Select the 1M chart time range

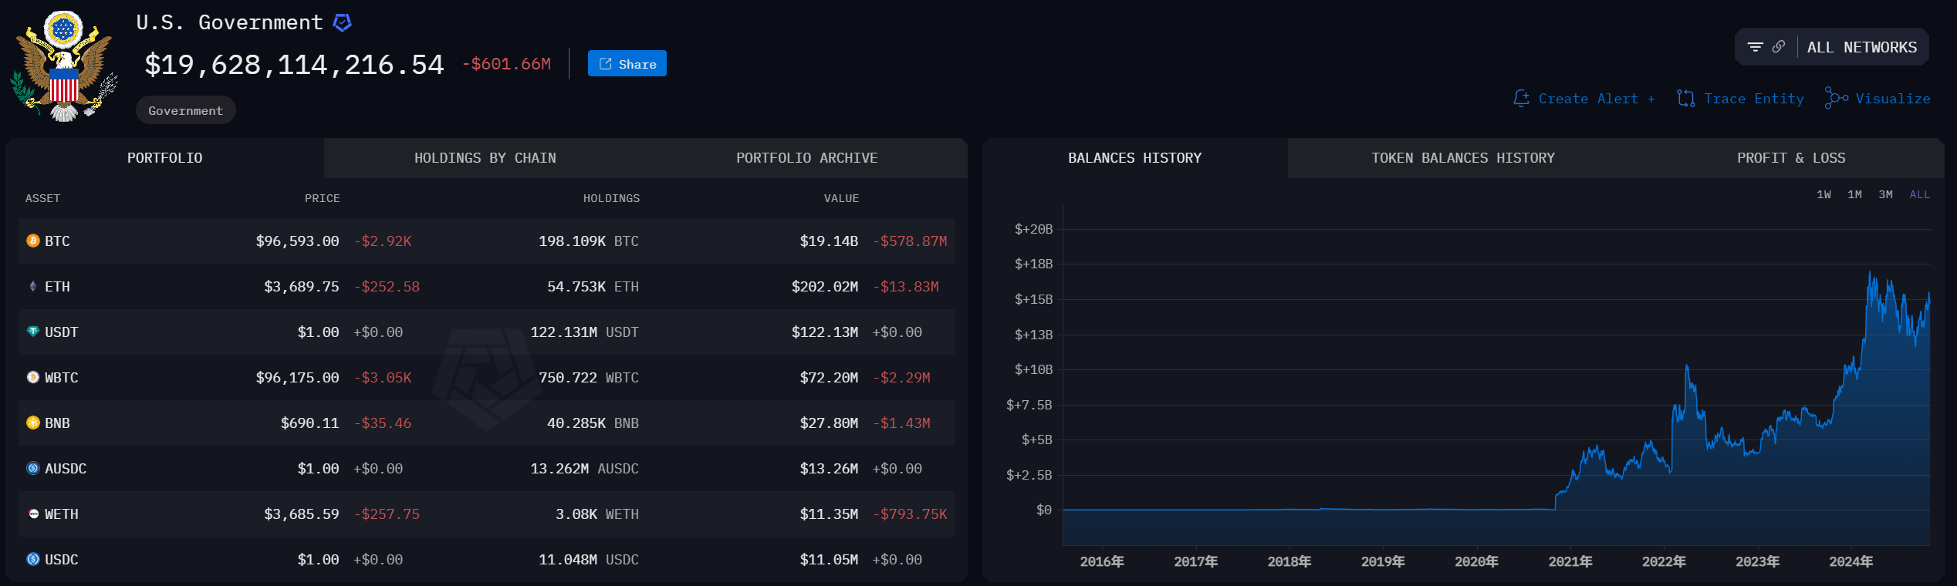[1854, 195]
